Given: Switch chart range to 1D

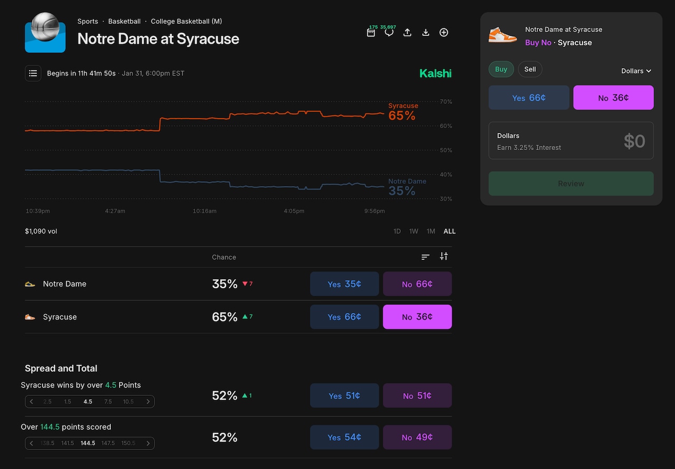Looking at the screenshot, I should tap(397, 231).
